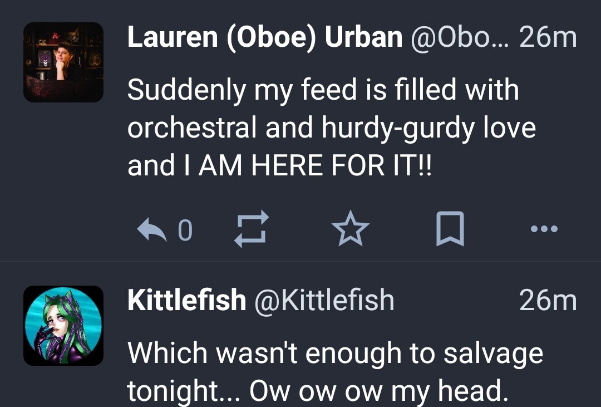601x407 pixels.
Task: Favourite Lauren's post with the star
Action: click(x=350, y=229)
